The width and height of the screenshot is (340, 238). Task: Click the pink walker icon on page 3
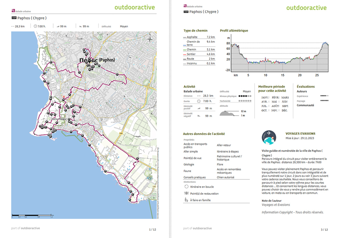click(x=185, y=6)
